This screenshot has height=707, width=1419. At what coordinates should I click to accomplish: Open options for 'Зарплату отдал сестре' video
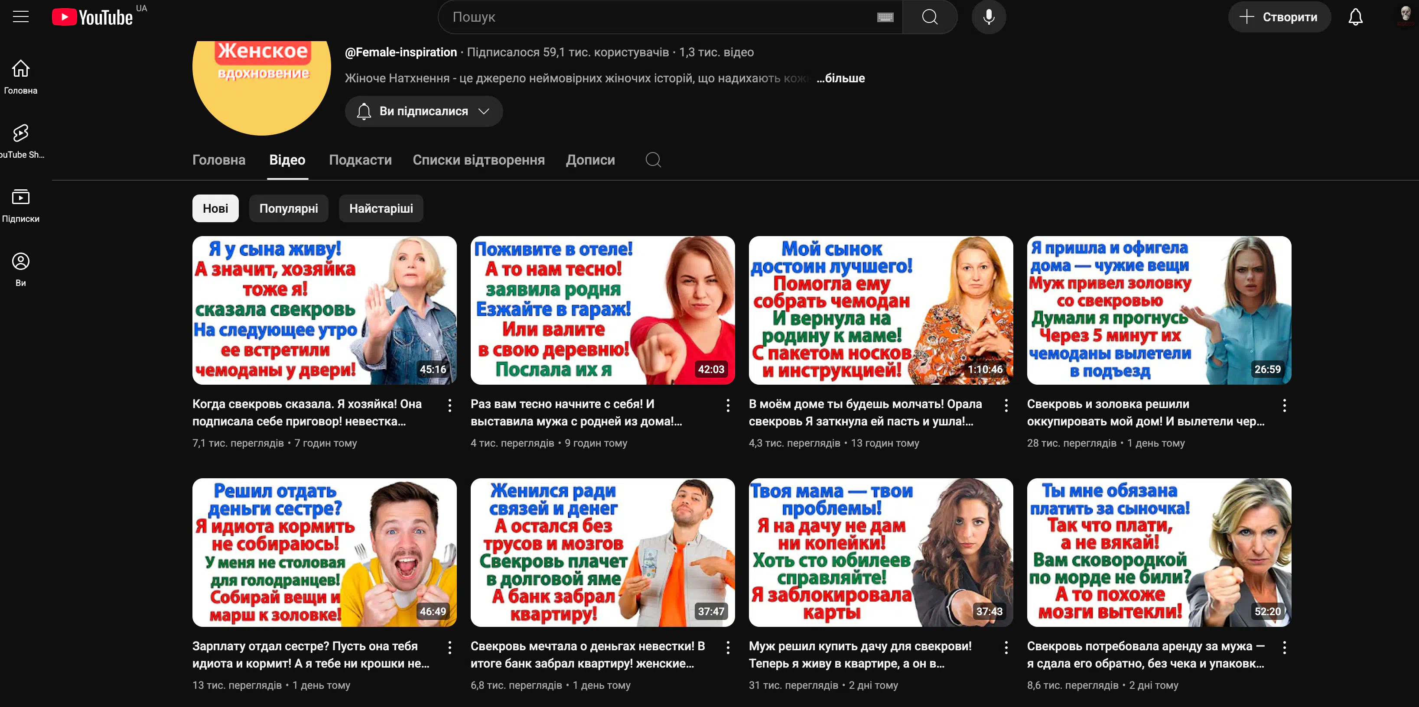(x=449, y=648)
